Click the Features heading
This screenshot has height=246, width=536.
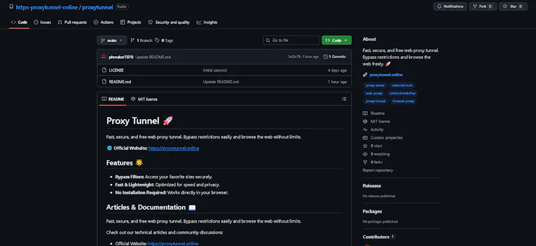[x=125, y=162]
